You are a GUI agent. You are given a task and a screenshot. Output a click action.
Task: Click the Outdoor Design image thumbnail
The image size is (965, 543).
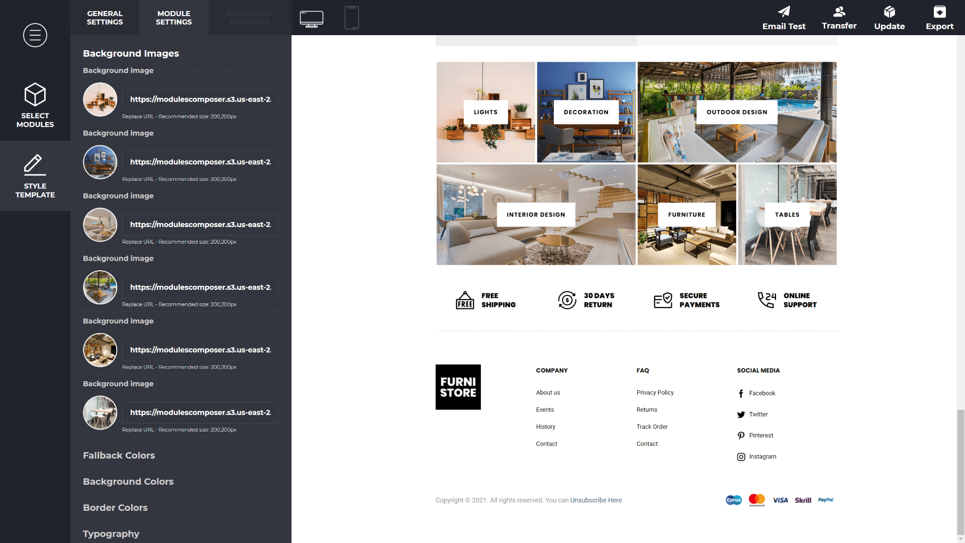[736, 112]
